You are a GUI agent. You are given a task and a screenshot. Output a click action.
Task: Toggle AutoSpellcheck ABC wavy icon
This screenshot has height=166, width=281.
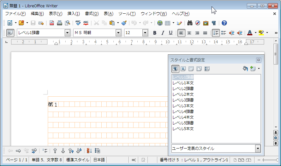click(86, 23)
